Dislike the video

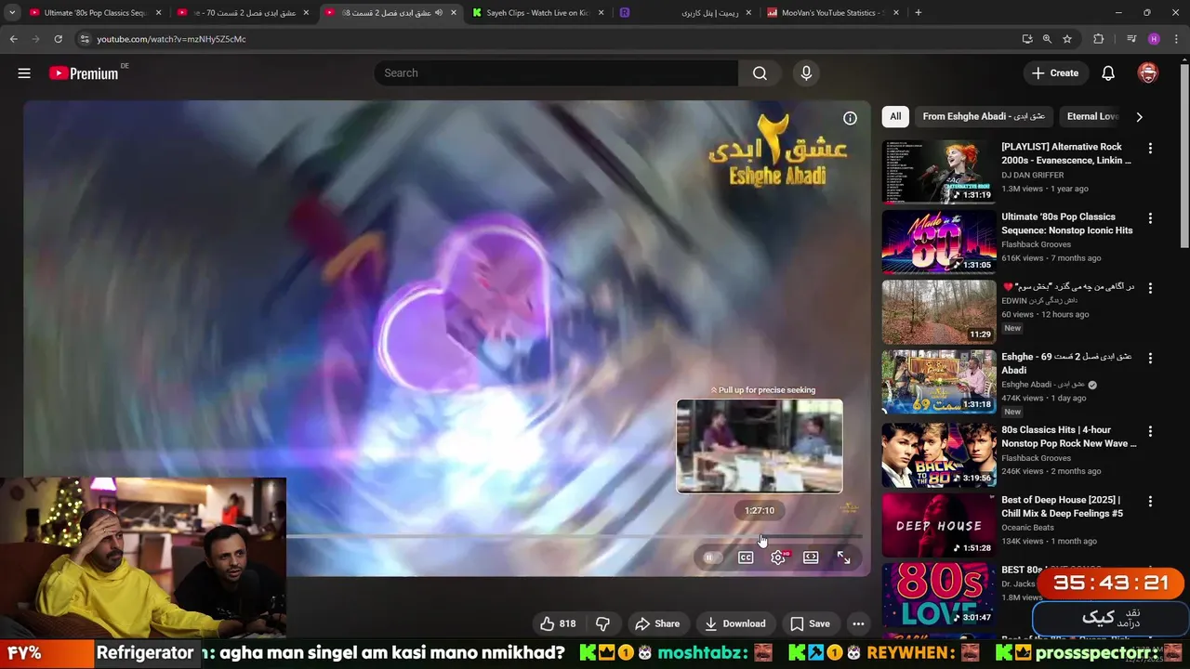coord(602,623)
